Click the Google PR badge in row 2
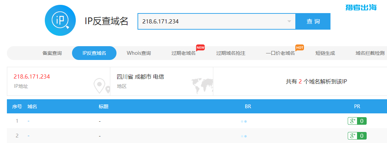The width and height of the screenshot is (387, 153). [x=357, y=136]
